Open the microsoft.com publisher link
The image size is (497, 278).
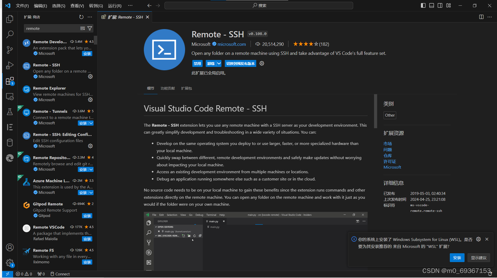click(x=232, y=44)
